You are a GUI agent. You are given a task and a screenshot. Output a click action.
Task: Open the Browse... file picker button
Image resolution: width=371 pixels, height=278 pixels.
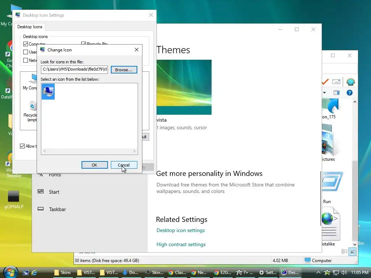pyautogui.click(x=124, y=70)
